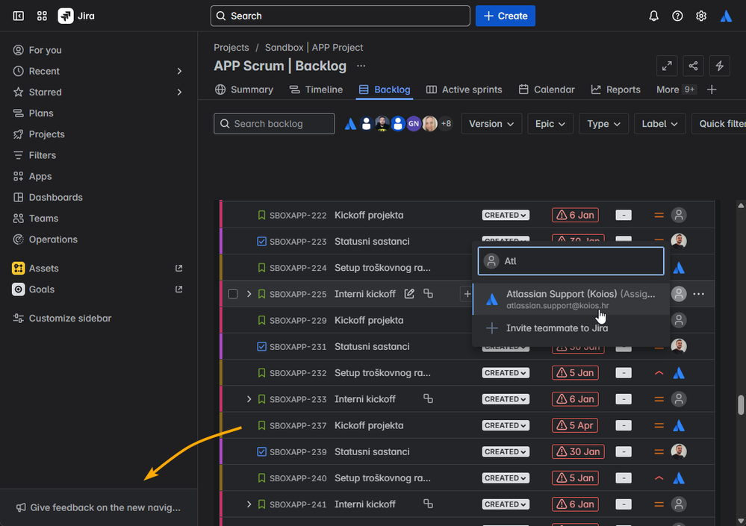Expand the Starred section in the sidebar
The height and width of the screenshot is (526, 746).
pos(179,92)
